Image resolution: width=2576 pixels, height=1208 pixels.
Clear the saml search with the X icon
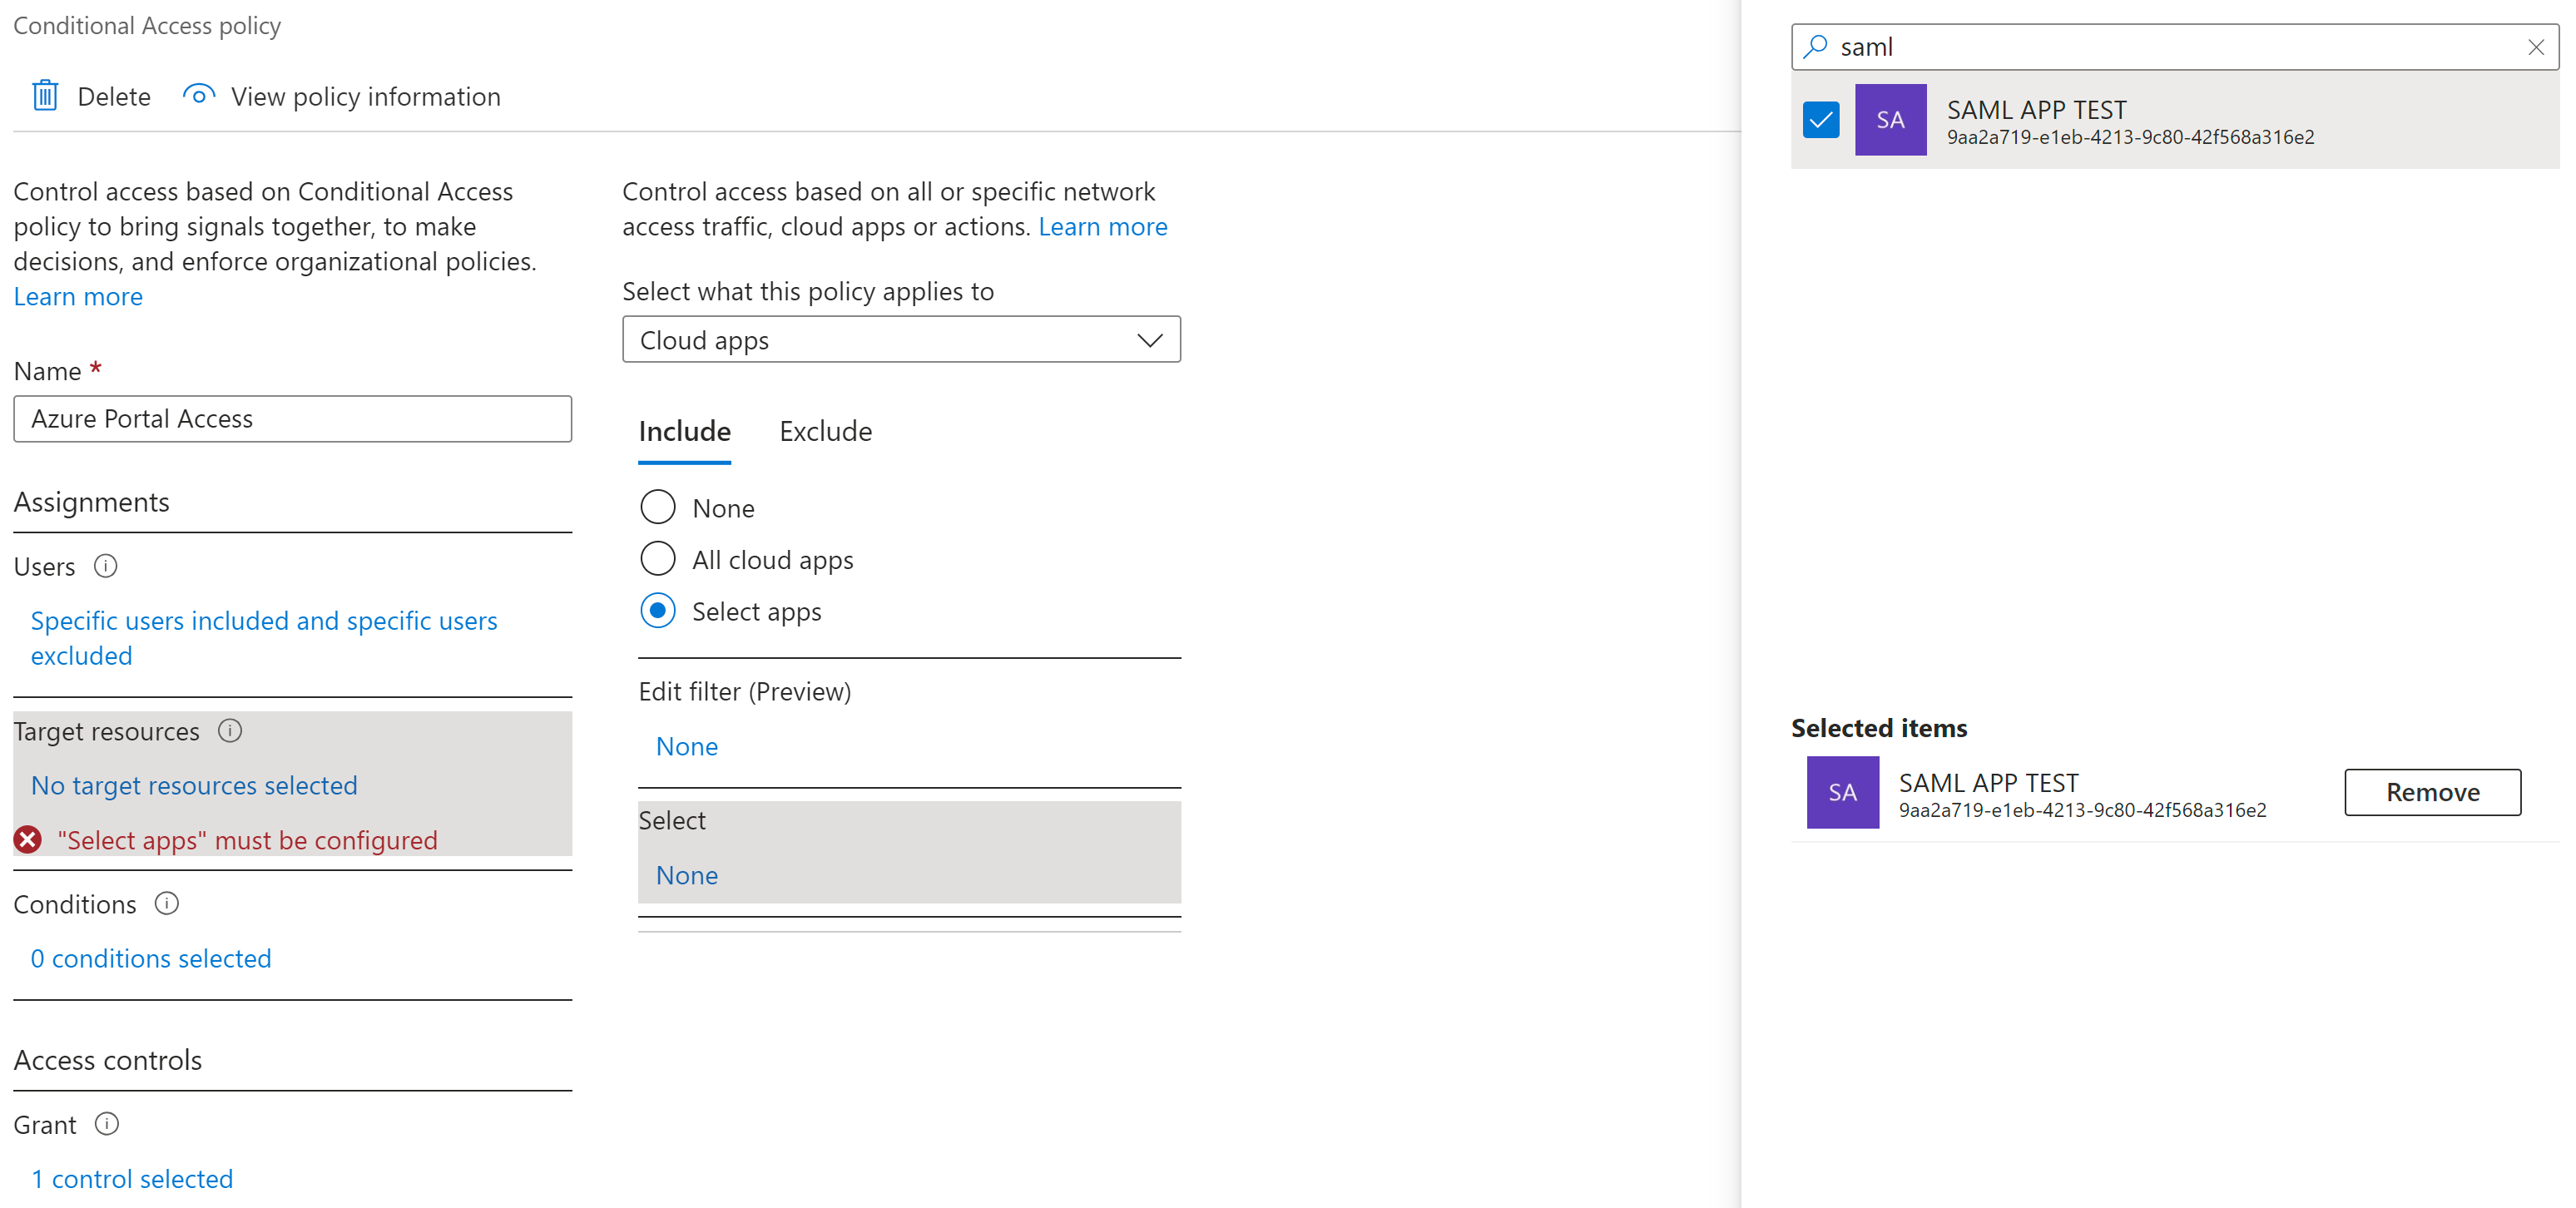[2536, 47]
